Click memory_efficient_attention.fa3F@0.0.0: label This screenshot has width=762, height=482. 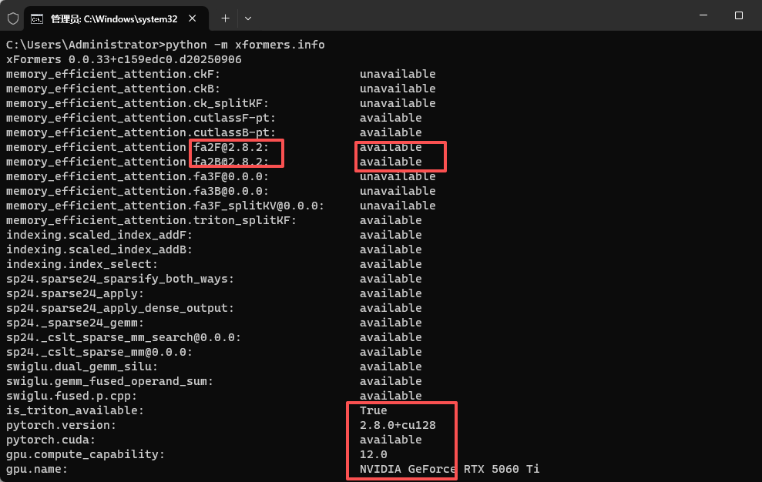coord(137,176)
